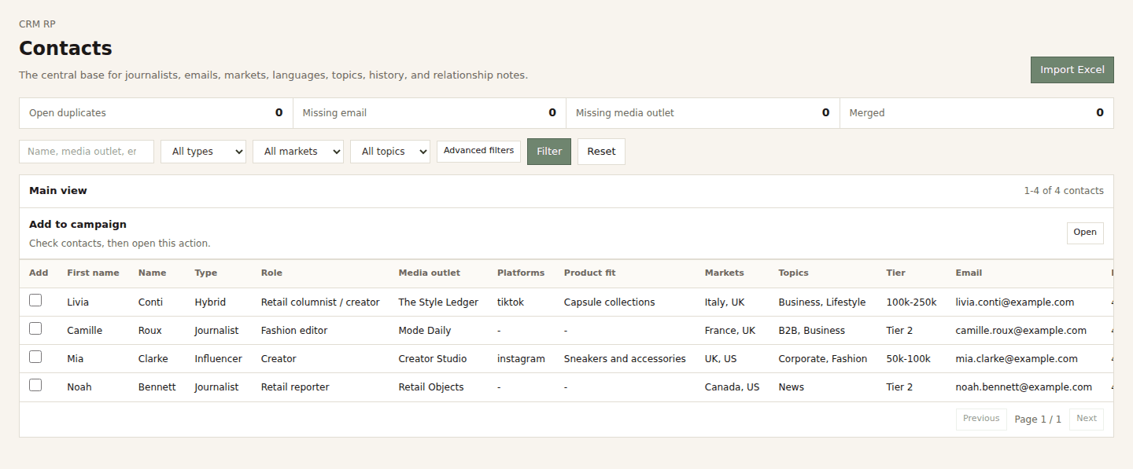
Task: Click Retail reporter role
Action: click(x=295, y=387)
